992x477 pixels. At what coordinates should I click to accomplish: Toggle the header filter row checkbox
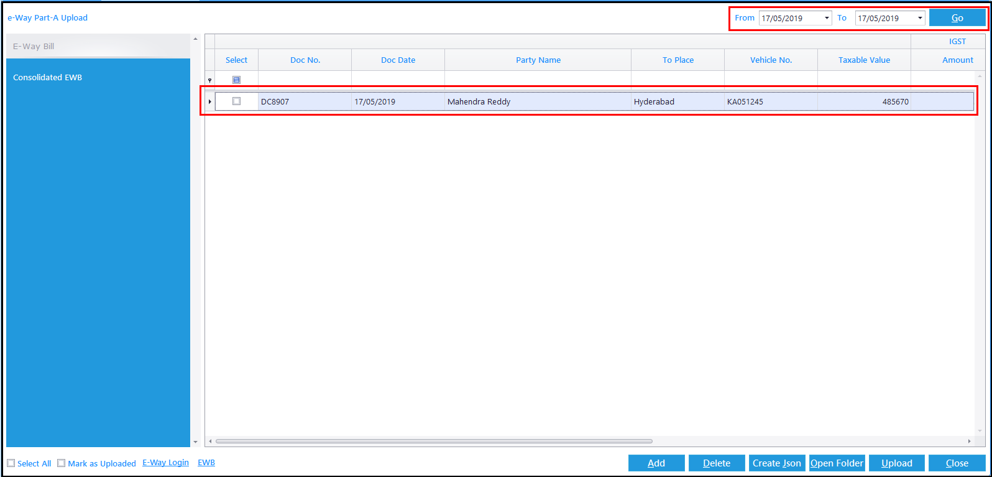236,80
